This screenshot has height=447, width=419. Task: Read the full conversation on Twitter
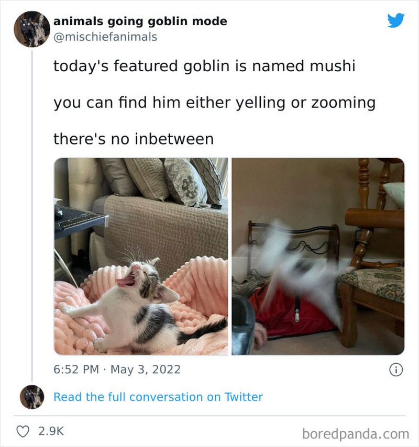coord(156,397)
